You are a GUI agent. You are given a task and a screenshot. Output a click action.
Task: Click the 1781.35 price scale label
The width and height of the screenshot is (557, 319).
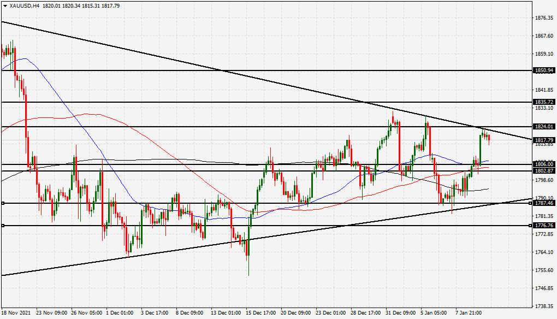pos(544,216)
